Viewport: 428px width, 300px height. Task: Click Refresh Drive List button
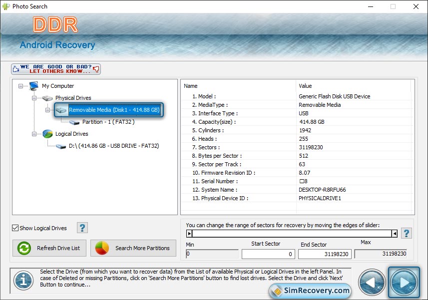49,248
